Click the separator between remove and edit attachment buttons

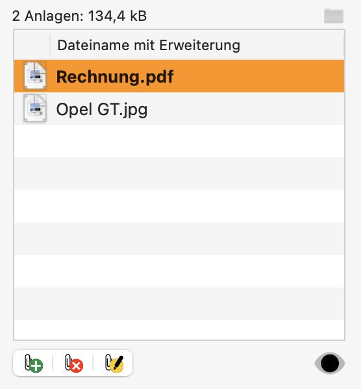click(x=93, y=363)
